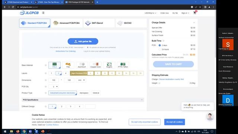Open the shopping cart icon
Viewport: 238px width, 134px height.
195,13
